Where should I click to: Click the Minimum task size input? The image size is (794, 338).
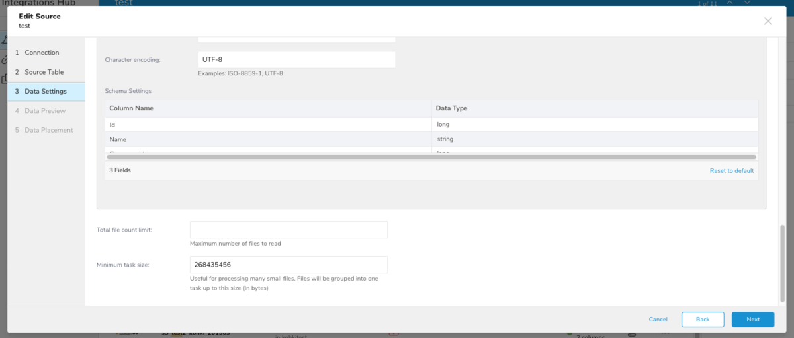[x=288, y=265]
